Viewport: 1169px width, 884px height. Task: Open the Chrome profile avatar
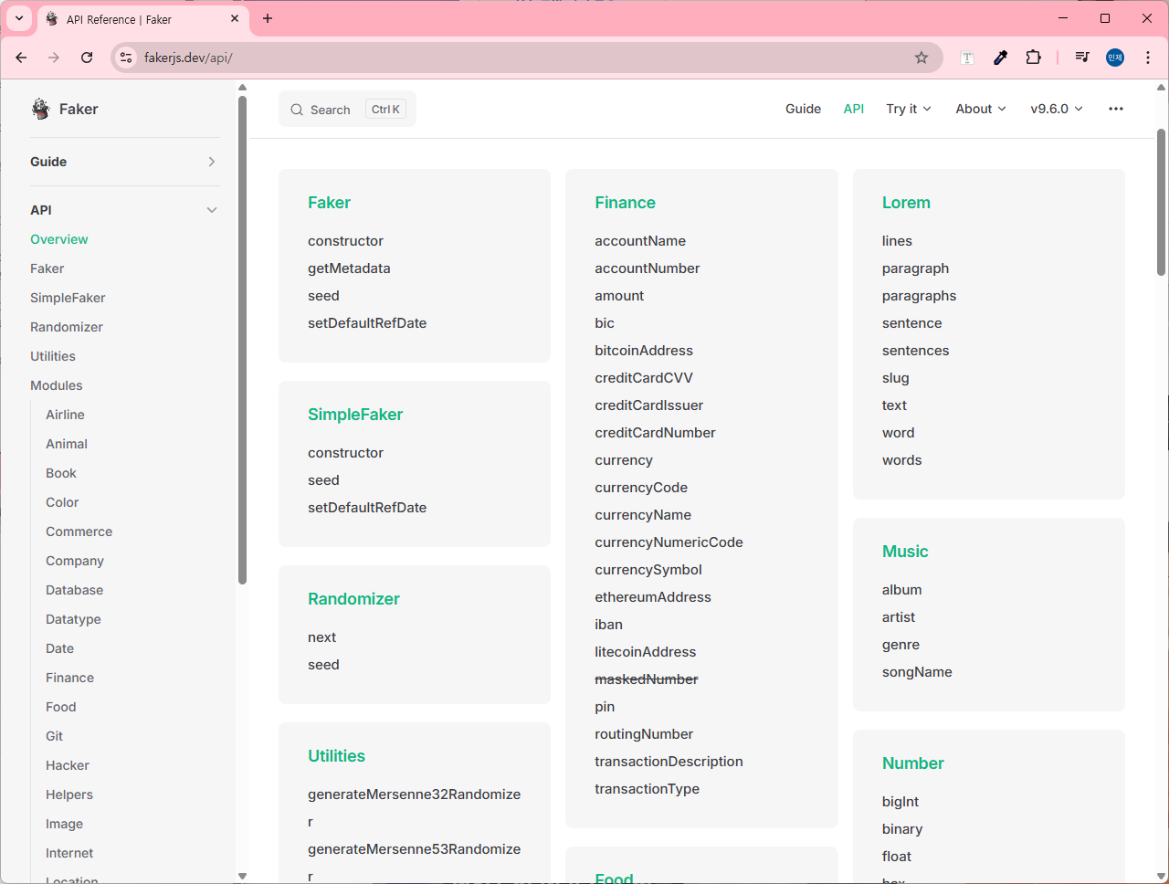pos(1115,58)
